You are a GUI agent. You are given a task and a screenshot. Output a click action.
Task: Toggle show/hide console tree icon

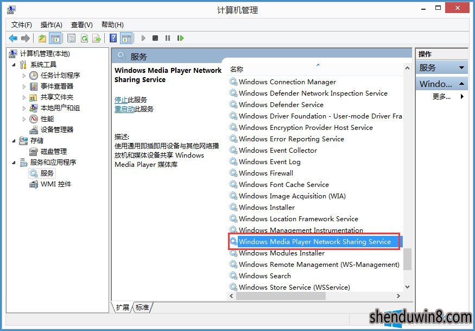55,38
